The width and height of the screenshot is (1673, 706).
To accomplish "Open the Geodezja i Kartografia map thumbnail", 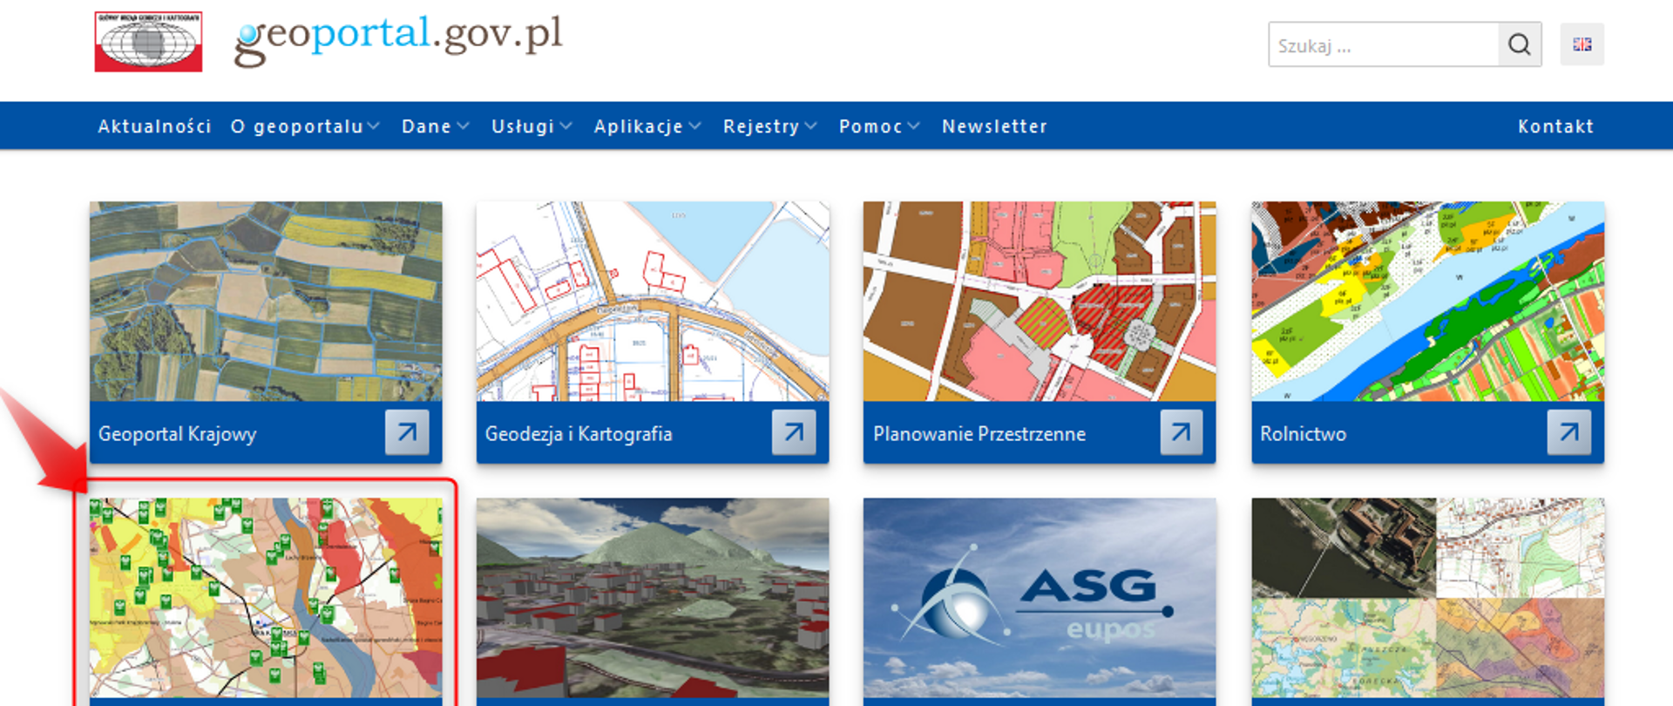I will [x=653, y=302].
